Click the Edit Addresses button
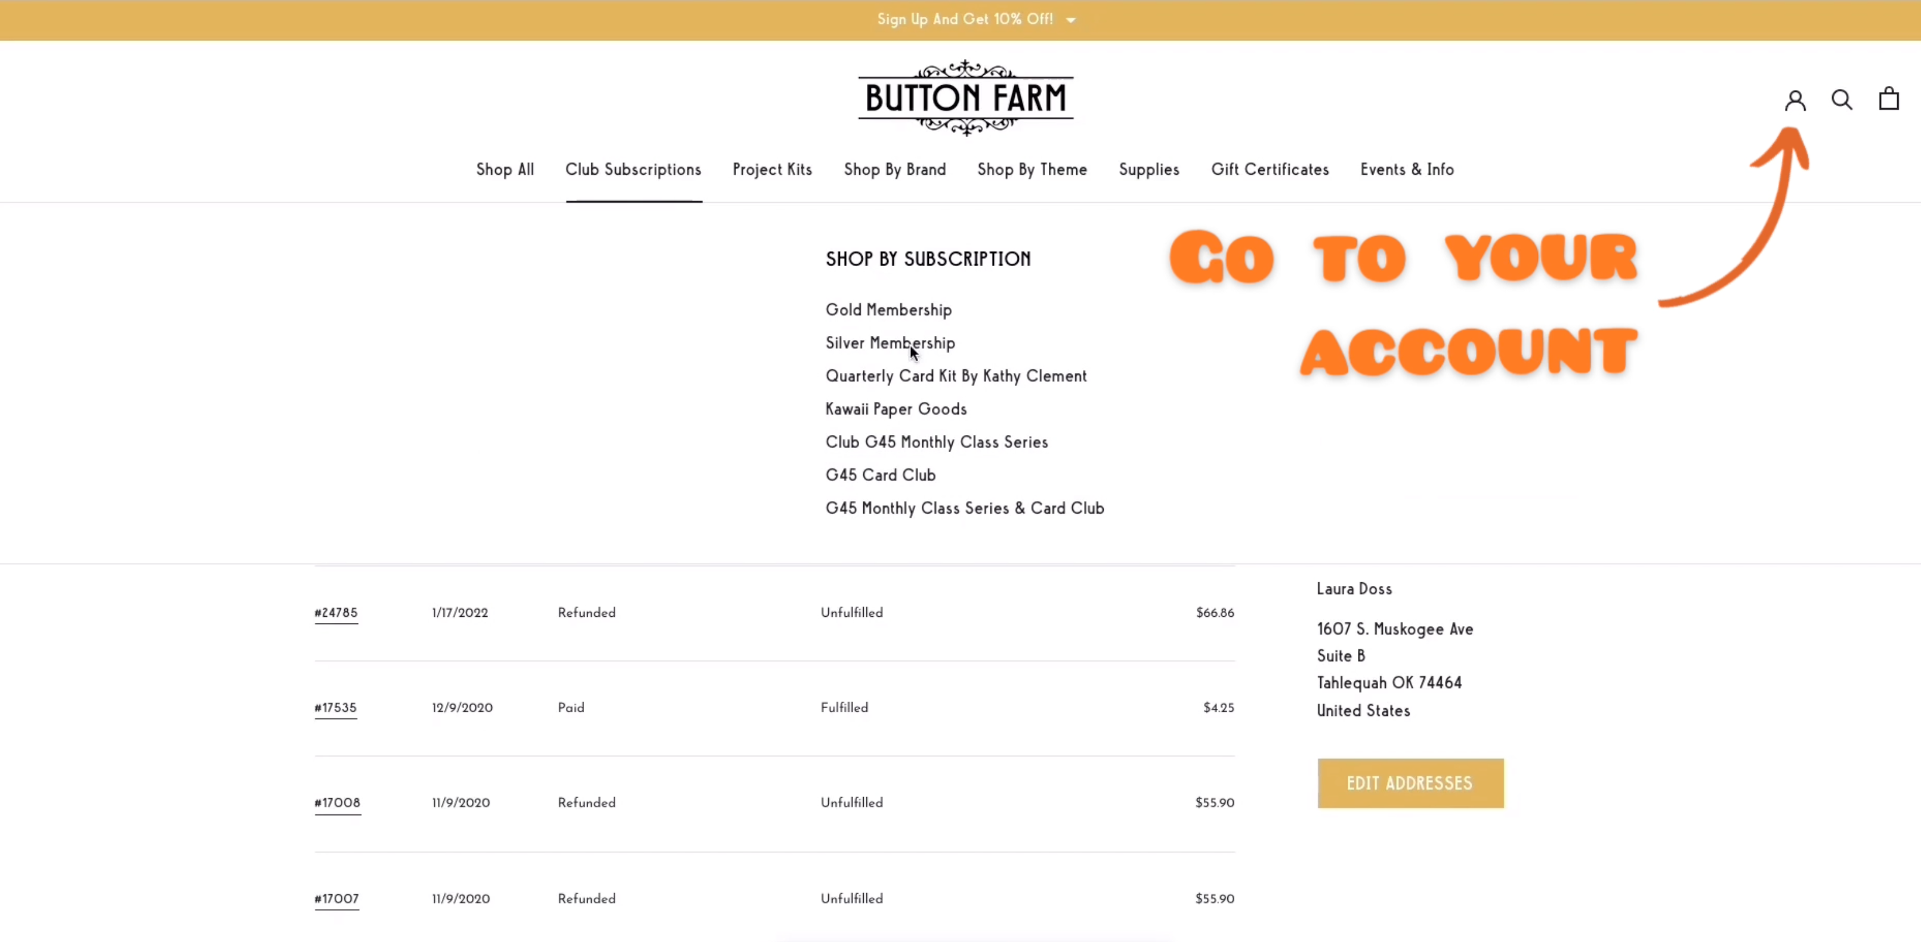 click(1409, 783)
